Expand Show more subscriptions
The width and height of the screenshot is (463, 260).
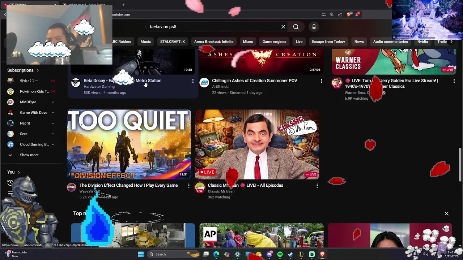point(29,155)
